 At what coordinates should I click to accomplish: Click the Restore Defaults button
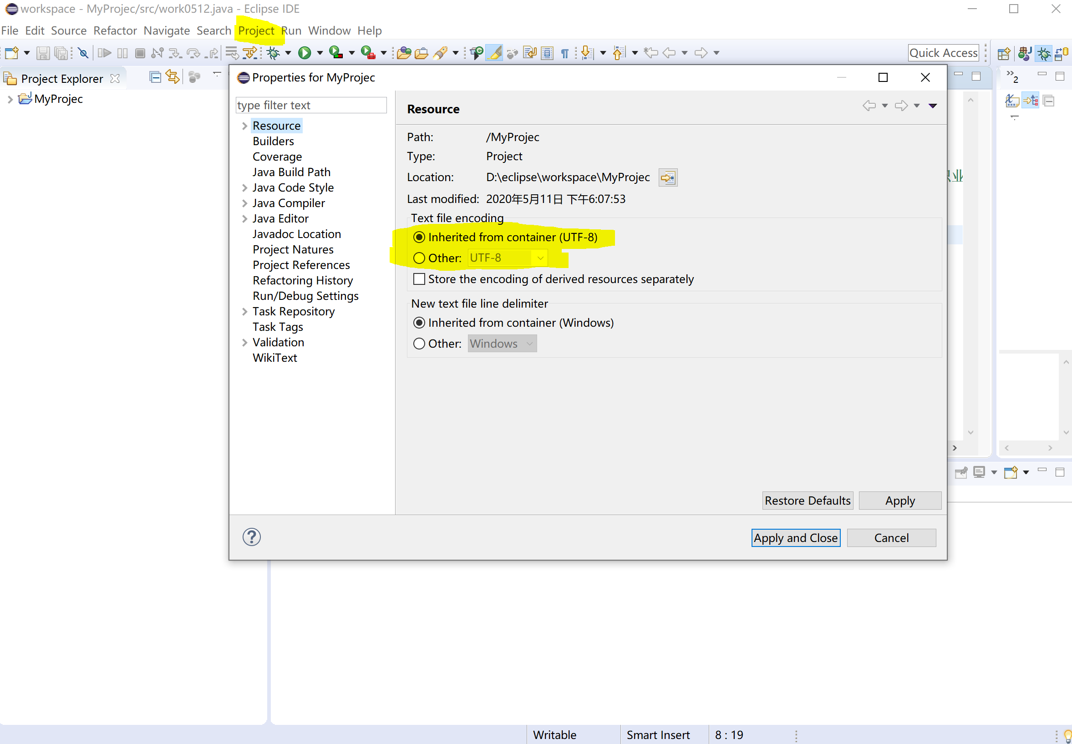tap(807, 500)
